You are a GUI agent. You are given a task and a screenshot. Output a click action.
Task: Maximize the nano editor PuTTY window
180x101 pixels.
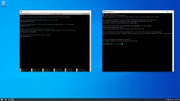pos(85,12)
